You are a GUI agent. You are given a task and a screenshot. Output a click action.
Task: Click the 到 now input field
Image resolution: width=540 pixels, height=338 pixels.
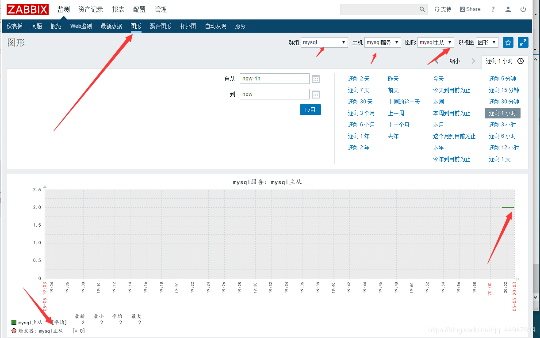(x=275, y=94)
